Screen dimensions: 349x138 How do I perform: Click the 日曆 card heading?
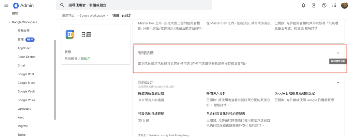pyautogui.click(x=86, y=35)
